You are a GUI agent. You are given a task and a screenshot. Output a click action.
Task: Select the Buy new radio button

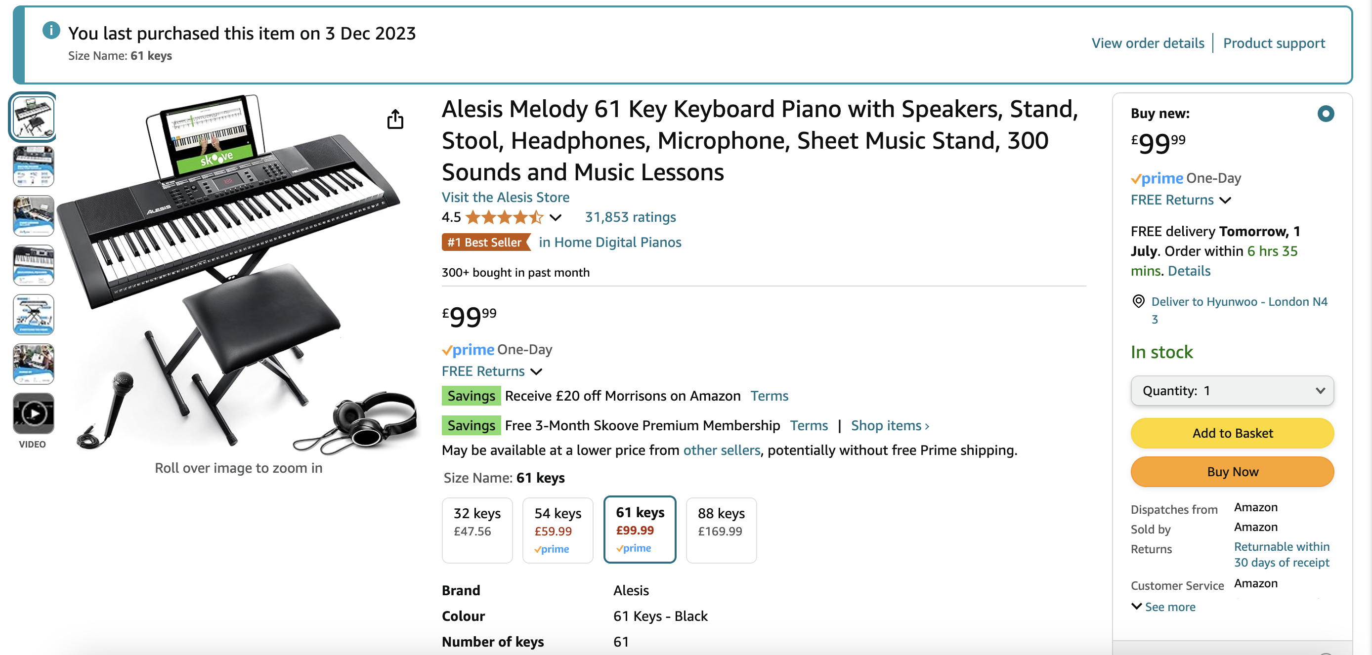pos(1326,114)
